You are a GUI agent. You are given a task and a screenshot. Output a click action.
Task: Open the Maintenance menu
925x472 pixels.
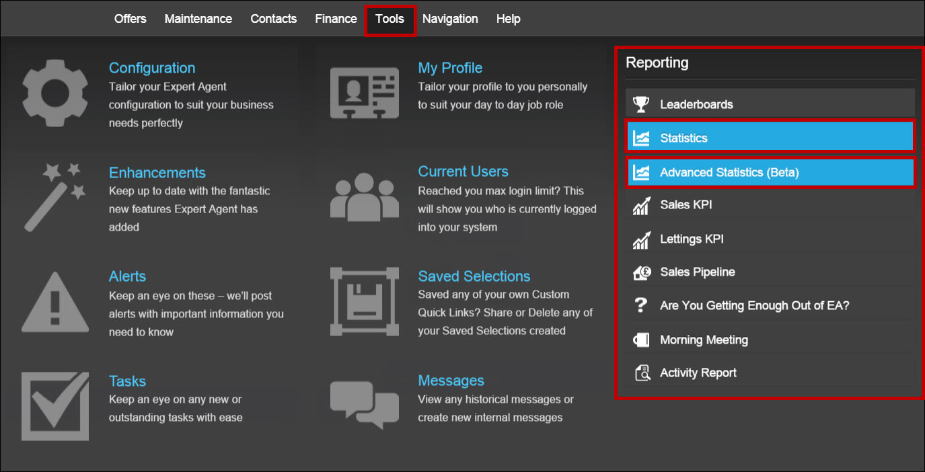(x=198, y=19)
